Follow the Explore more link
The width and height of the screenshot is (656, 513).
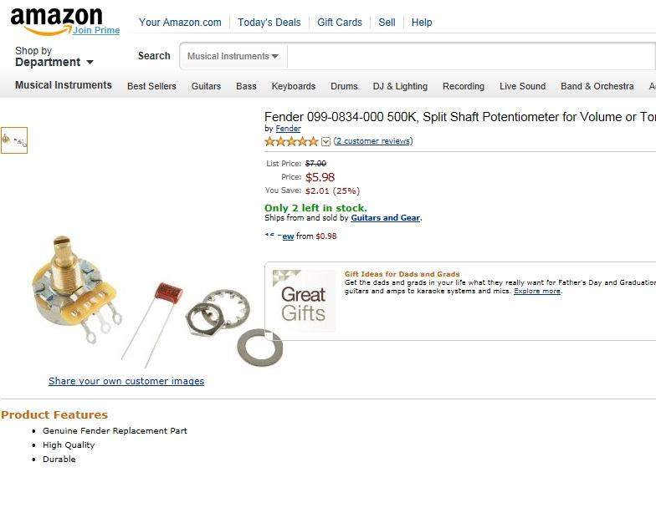coord(537,291)
